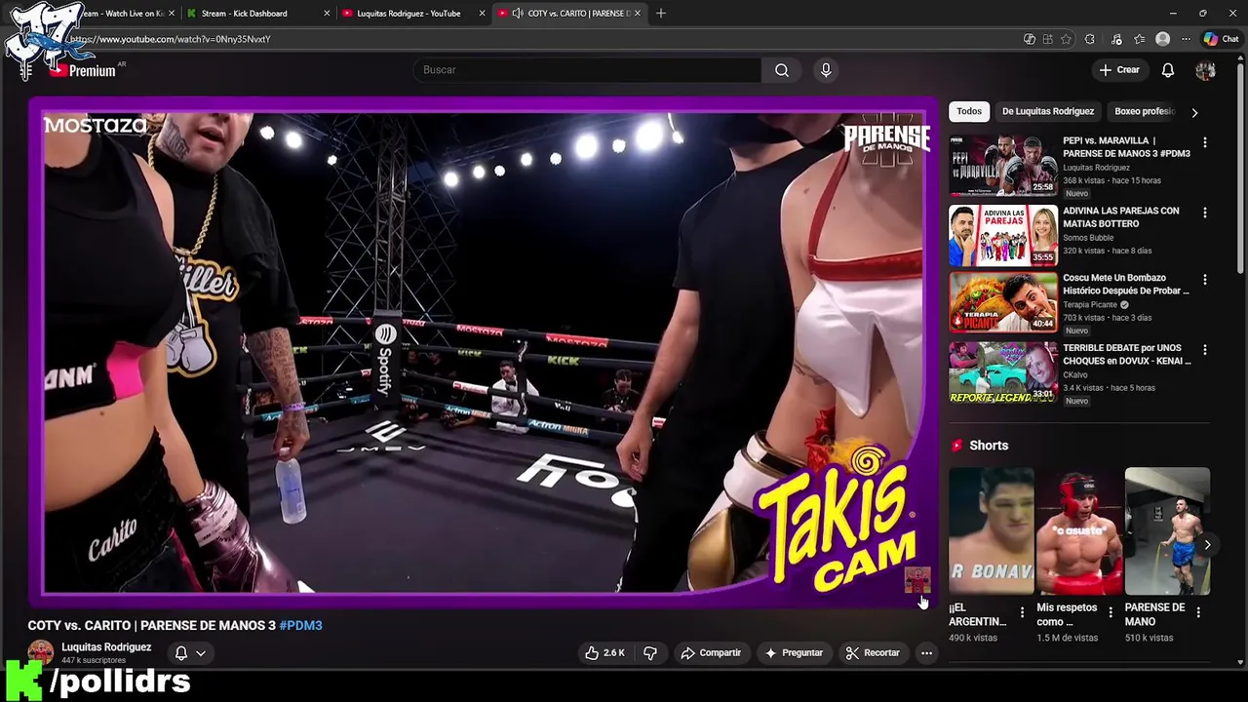Open the #PDM3 hashtag link
The width and height of the screenshot is (1248, 702).
click(x=300, y=626)
